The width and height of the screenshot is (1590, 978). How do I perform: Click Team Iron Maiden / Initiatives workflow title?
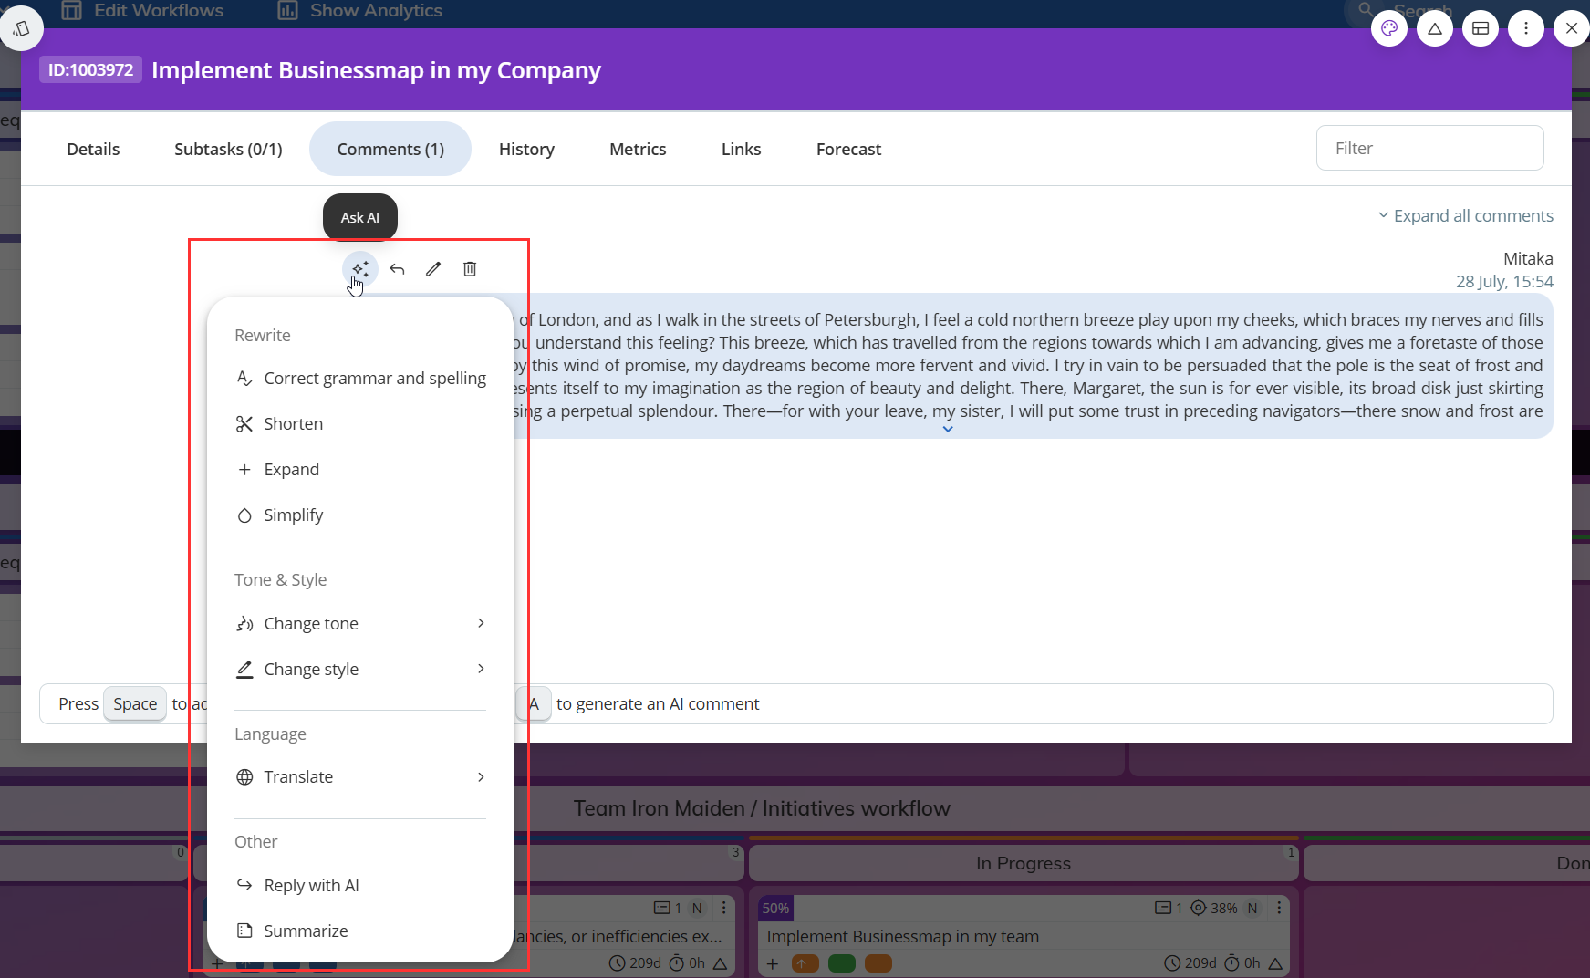762,808
